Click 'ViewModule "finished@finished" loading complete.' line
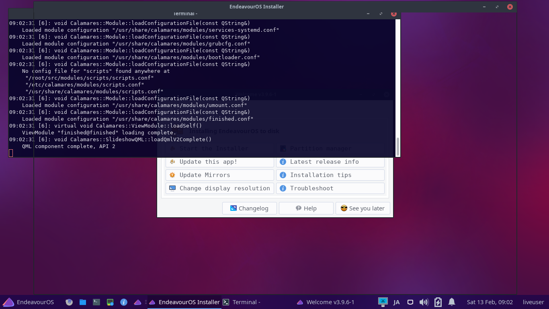This screenshot has width=549, height=309. click(x=99, y=133)
